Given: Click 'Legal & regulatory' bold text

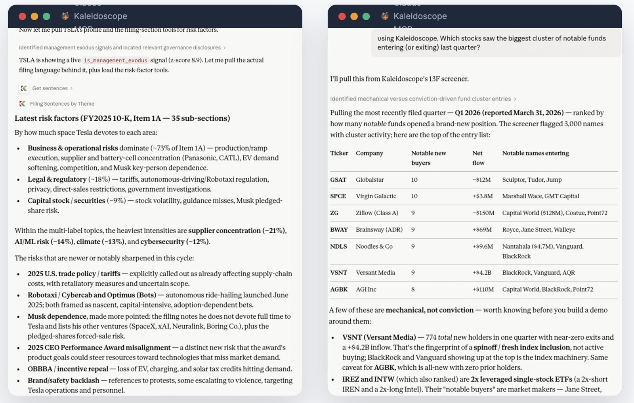Looking at the screenshot, I should (57, 179).
